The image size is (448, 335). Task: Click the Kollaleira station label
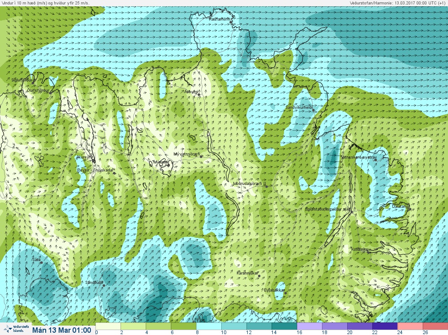tap(359, 249)
